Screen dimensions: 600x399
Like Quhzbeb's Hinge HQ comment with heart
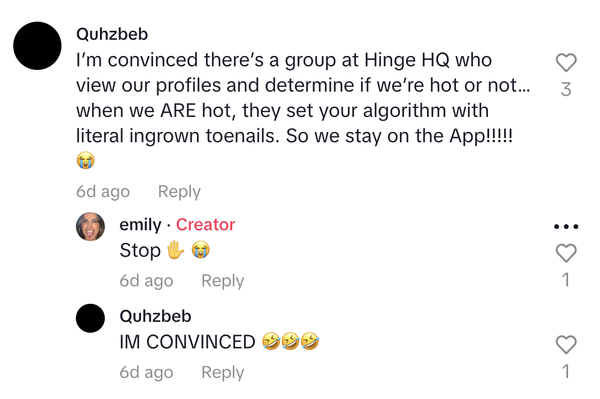tap(566, 63)
